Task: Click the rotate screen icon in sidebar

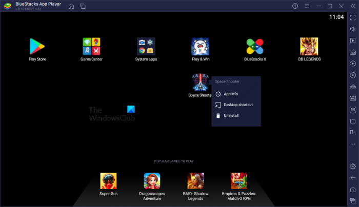Action: tap(353, 133)
